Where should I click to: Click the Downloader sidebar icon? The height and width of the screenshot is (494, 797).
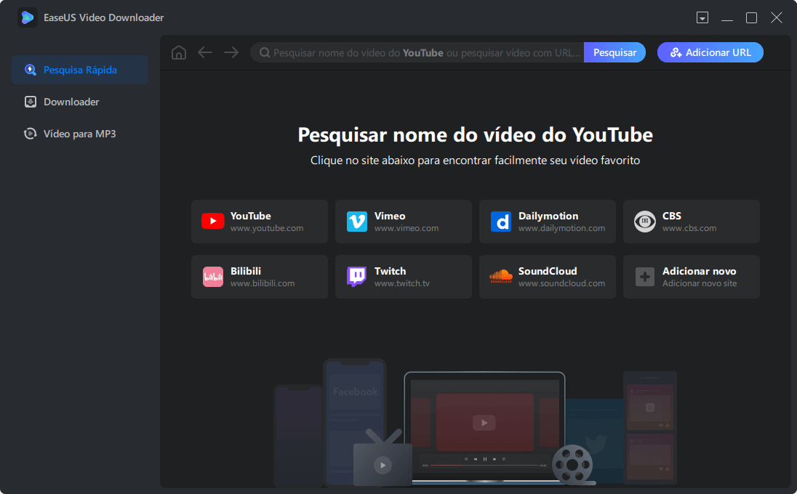31,102
